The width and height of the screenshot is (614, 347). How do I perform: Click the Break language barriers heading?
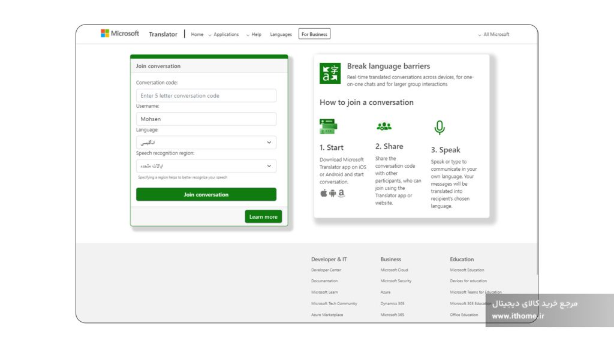tap(389, 66)
